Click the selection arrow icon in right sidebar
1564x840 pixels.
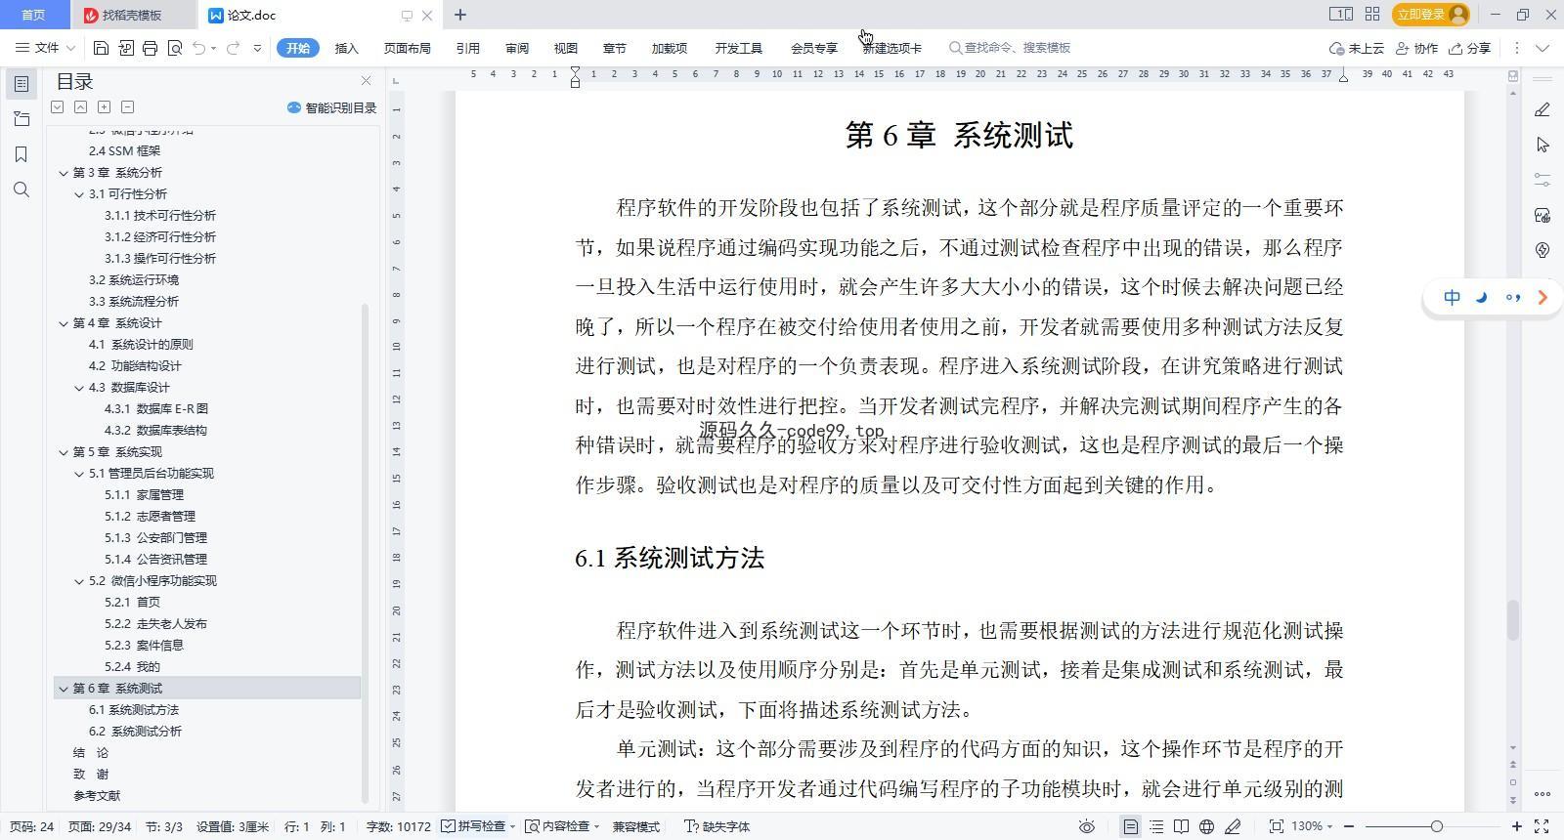pyautogui.click(x=1542, y=145)
